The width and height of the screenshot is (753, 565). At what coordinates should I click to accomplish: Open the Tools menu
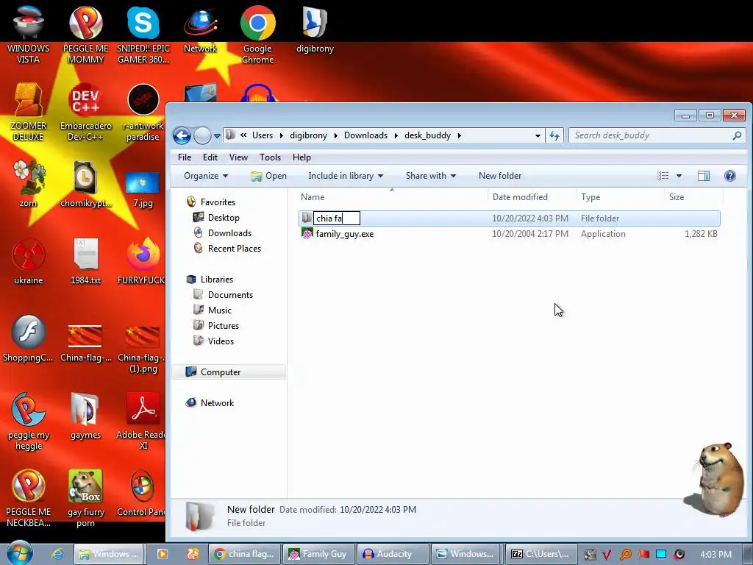270,157
